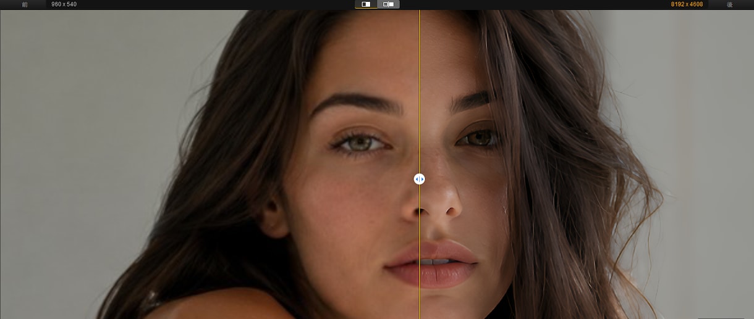Select the split slider view mode icon

366,4
